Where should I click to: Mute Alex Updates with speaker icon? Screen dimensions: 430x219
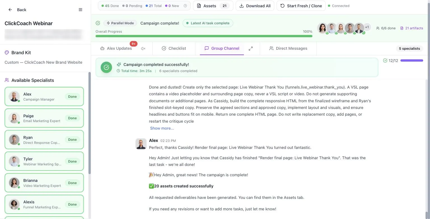point(143,49)
